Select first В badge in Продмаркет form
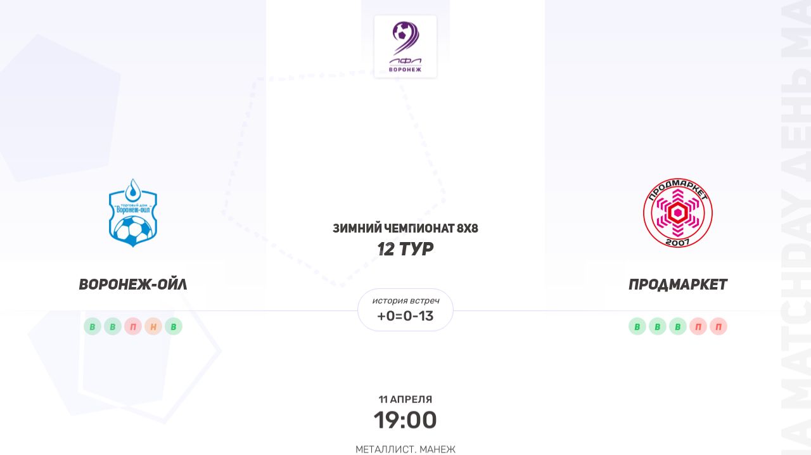The image size is (811, 455). 637,326
